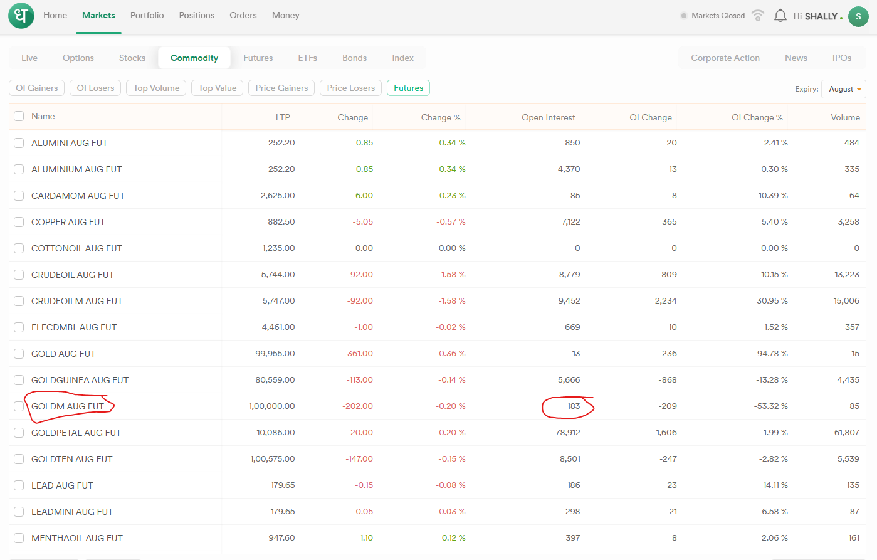The width and height of the screenshot is (877, 560).
Task: Show Price Losers list
Action: (350, 88)
